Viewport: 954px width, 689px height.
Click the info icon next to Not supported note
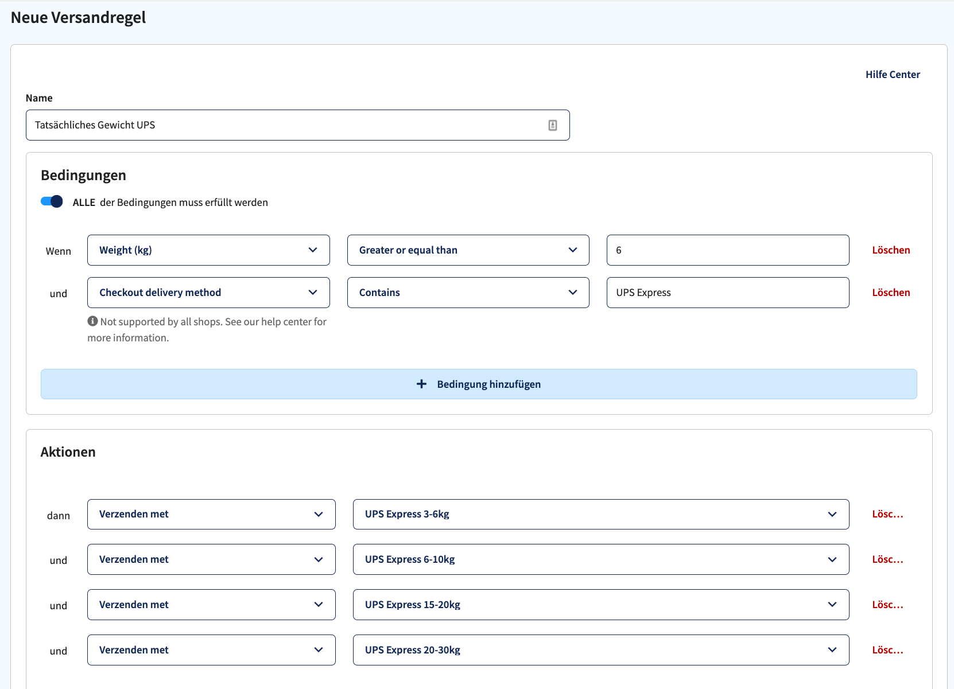[92, 321]
